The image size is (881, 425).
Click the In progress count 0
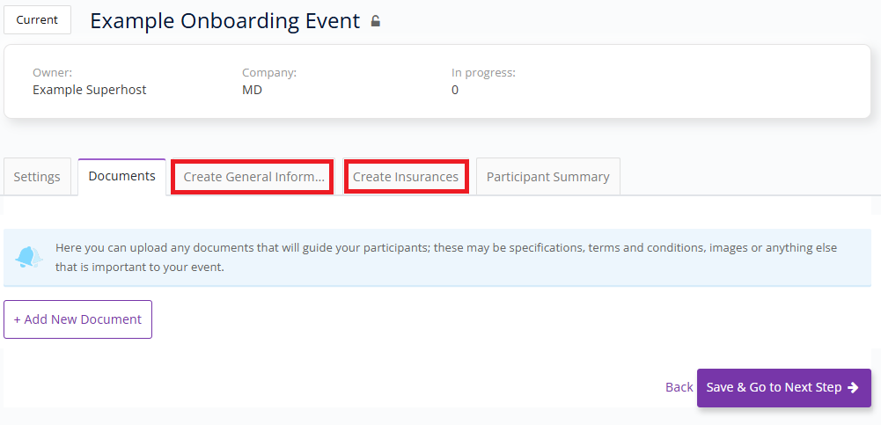point(455,90)
